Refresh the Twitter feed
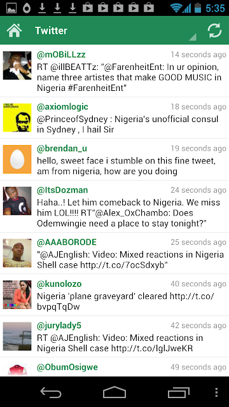Screen dimensions: 229x407 tap(214, 31)
